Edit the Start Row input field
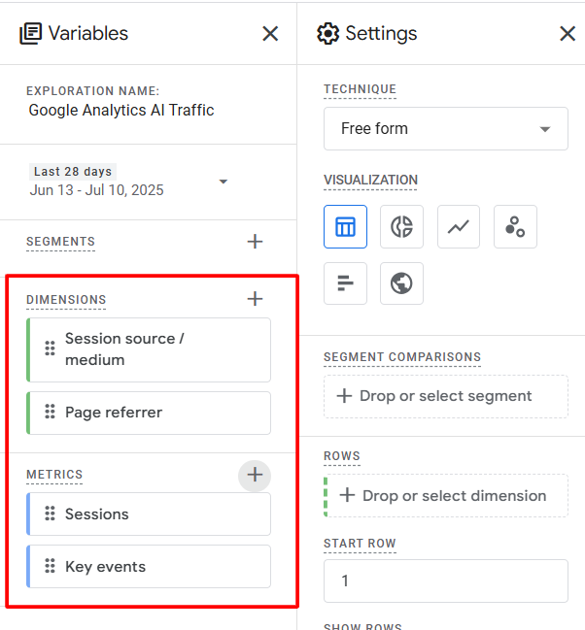Viewport: 585px width, 630px height. (x=445, y=580)
